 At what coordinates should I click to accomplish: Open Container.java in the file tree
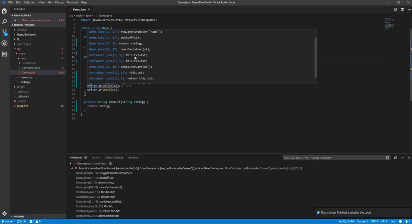31,68
